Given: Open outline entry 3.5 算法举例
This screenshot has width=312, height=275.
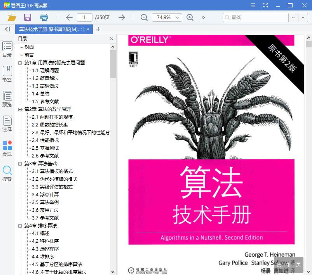Looking at the screenshot, I should [x=45, y=202].
